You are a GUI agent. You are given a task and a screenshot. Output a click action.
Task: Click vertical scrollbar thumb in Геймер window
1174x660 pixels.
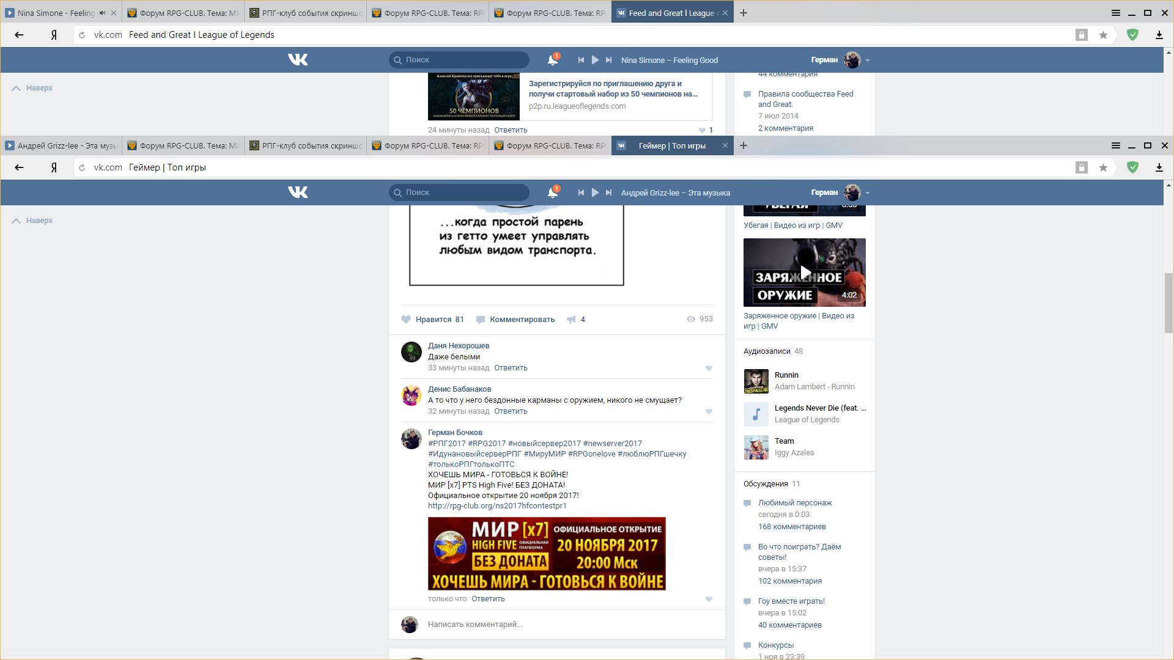1168,302
